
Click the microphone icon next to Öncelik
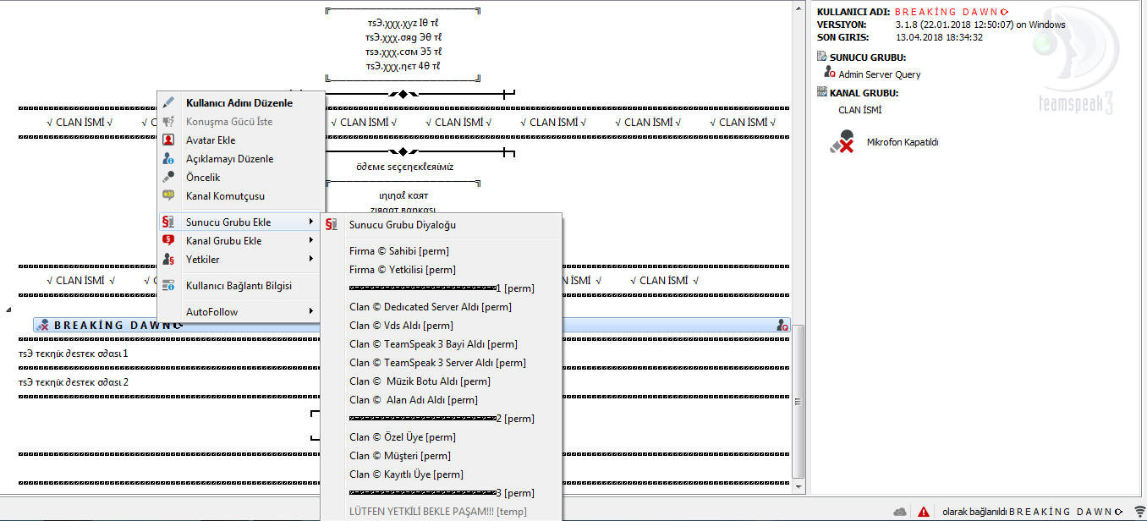tap(168, 178)
